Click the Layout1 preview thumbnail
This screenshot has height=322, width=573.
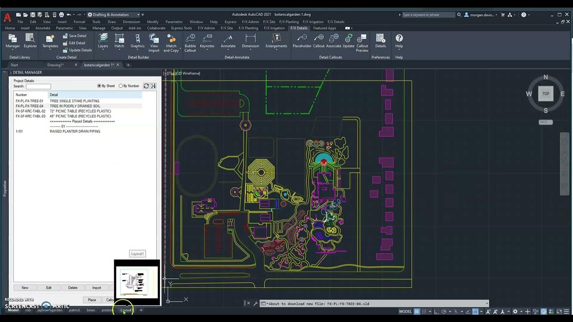click(137, 282)
